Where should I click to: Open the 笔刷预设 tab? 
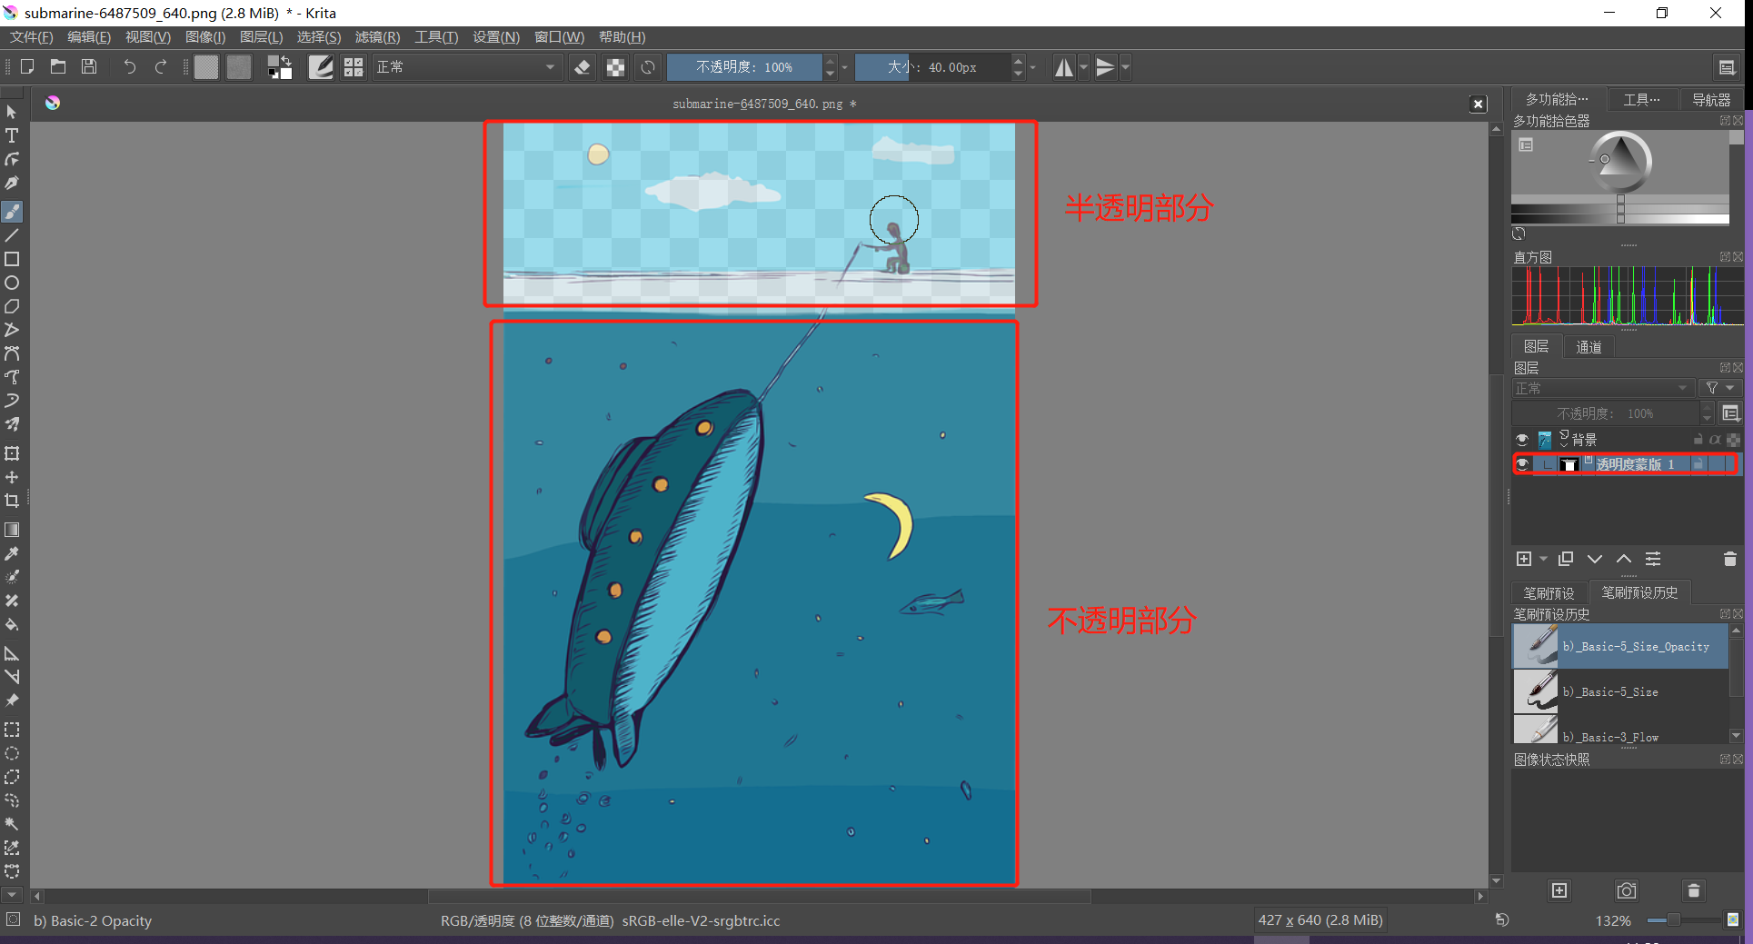(x=1549, y=592)
